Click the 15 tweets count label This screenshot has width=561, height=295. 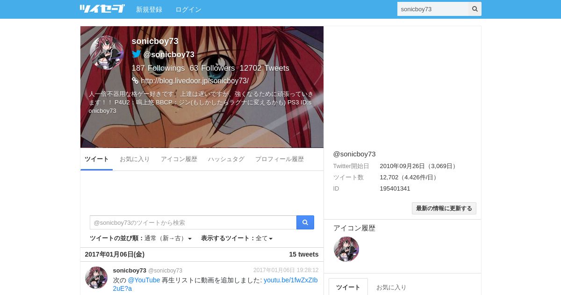tap(304, 254)
